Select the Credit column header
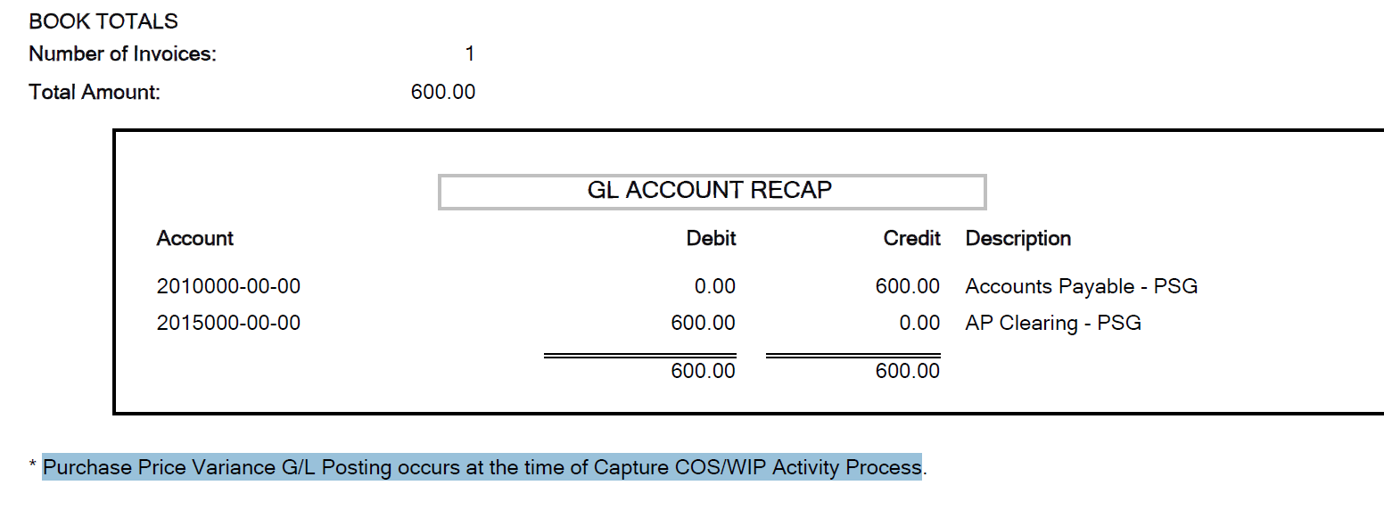 911,238
